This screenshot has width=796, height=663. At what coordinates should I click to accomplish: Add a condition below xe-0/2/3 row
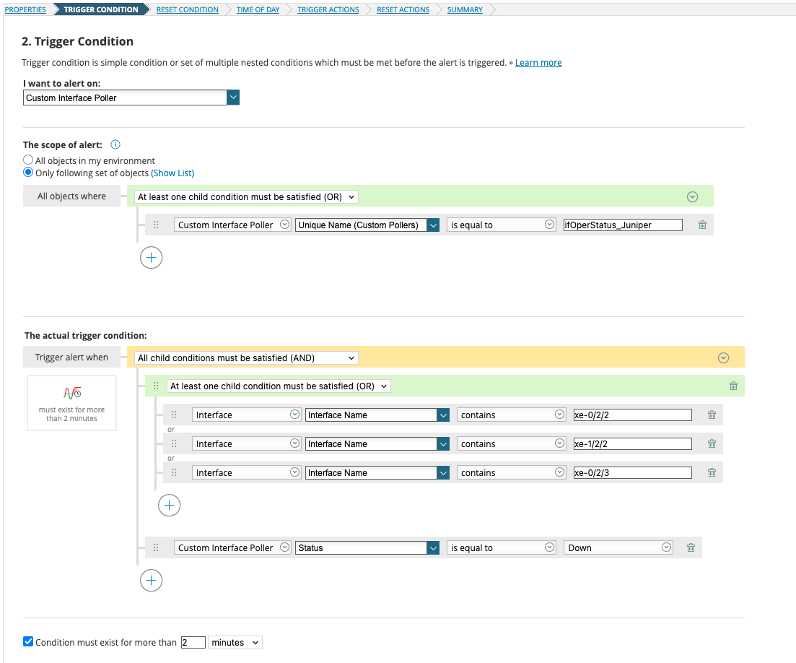tap(169, 505)
